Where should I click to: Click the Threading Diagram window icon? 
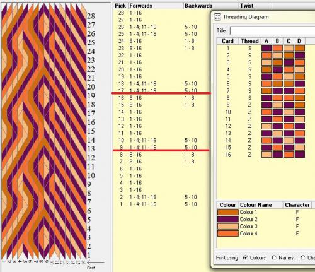(217, 17)
